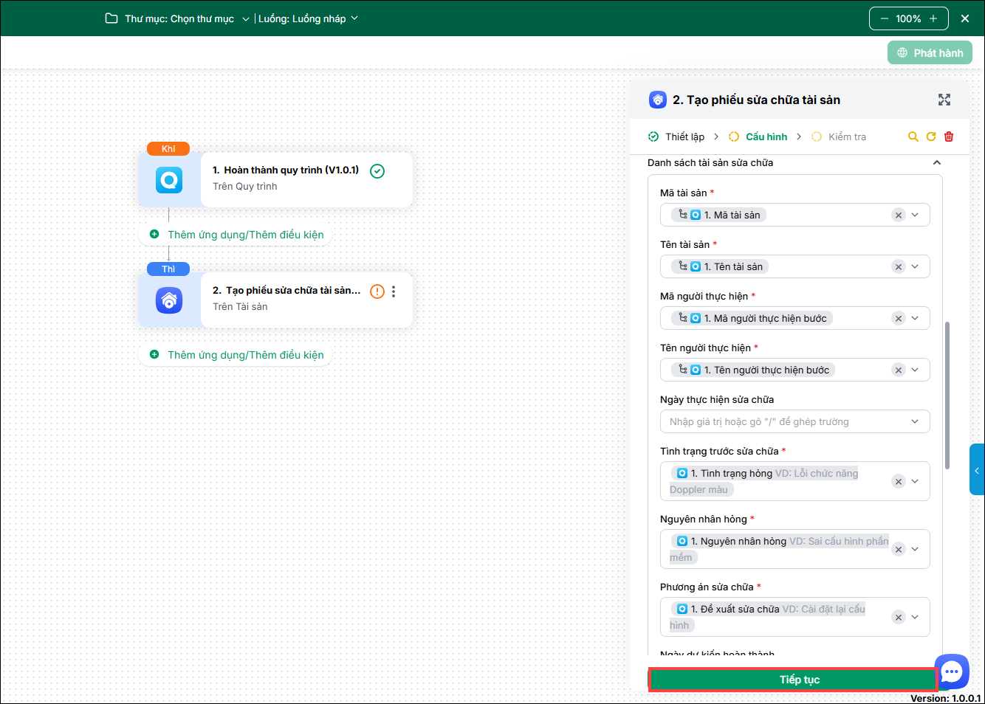Click the Tiếp tục button

point(793,680)
